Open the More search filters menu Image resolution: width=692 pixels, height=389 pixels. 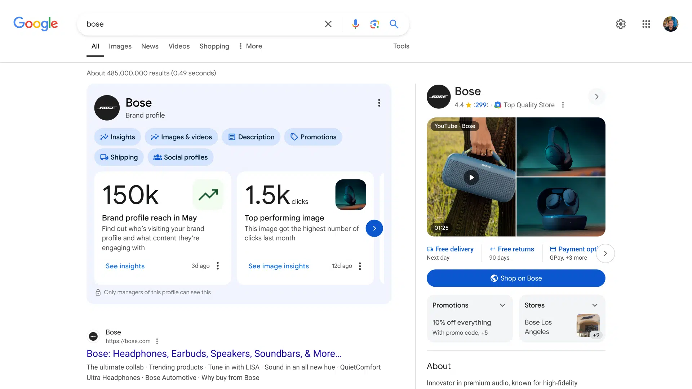250,46
